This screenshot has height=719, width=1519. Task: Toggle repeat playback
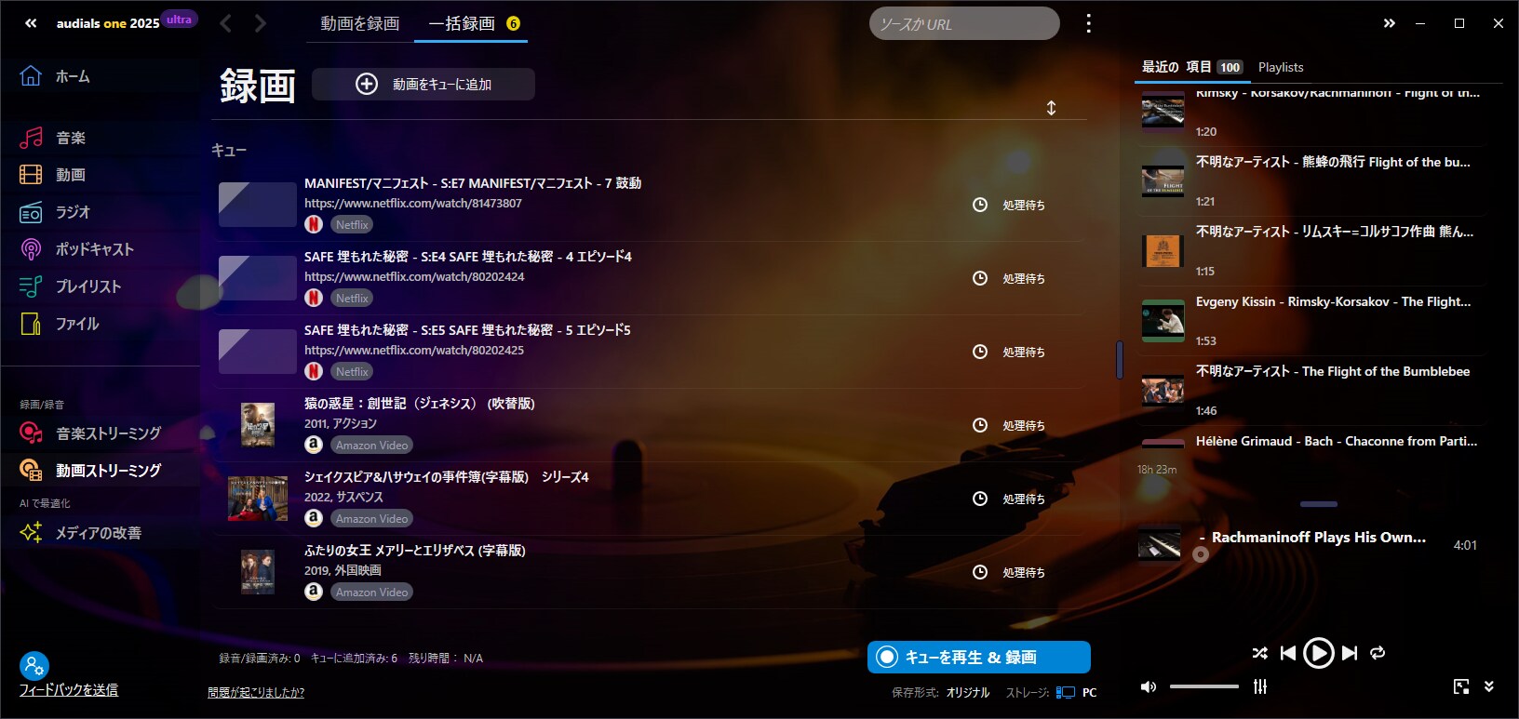coord(1378,653)
